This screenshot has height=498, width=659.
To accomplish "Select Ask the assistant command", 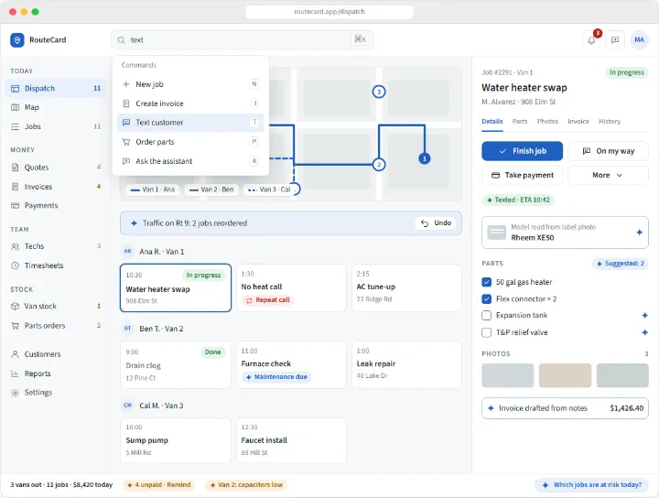I will (190, 161).
